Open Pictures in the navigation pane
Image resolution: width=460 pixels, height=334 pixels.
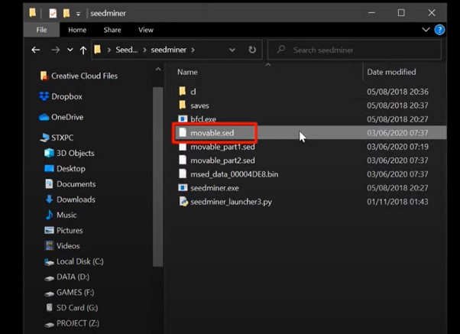click(70, 230)
